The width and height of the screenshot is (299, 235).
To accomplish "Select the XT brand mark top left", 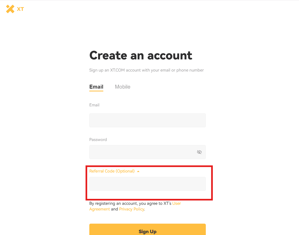I will [x=10, y=9].
